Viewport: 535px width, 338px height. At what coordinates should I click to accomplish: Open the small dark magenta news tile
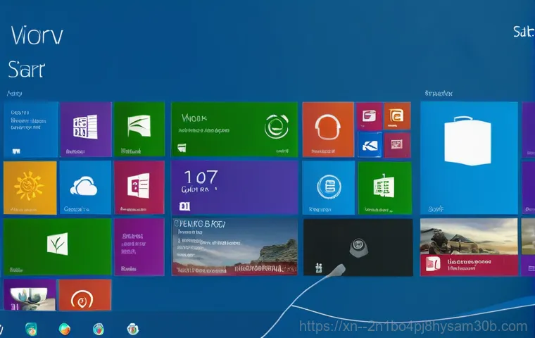397,145
